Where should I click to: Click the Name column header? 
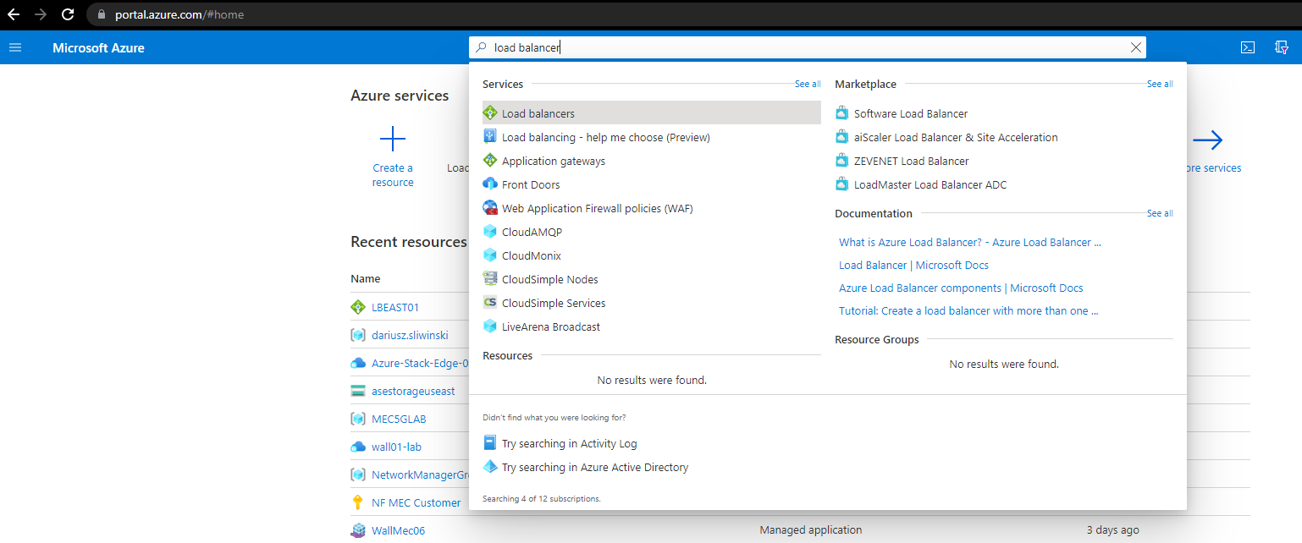366,279
